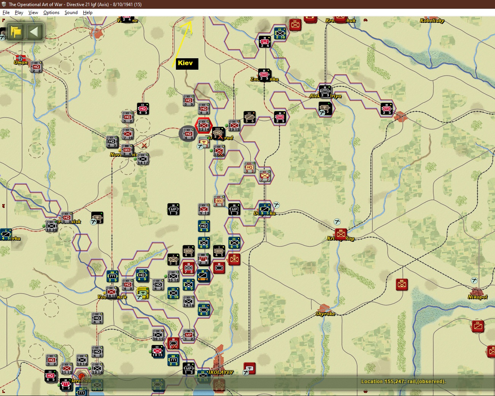Select the red infantry unit northwest of Nikopol
This screenshot has height=396, width=495.
click(402, 285)
